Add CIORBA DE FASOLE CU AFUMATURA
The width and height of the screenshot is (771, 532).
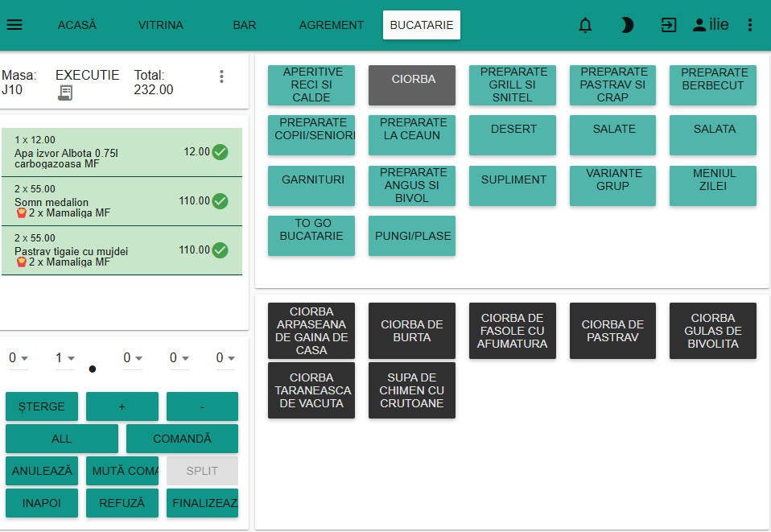[513, 331]
